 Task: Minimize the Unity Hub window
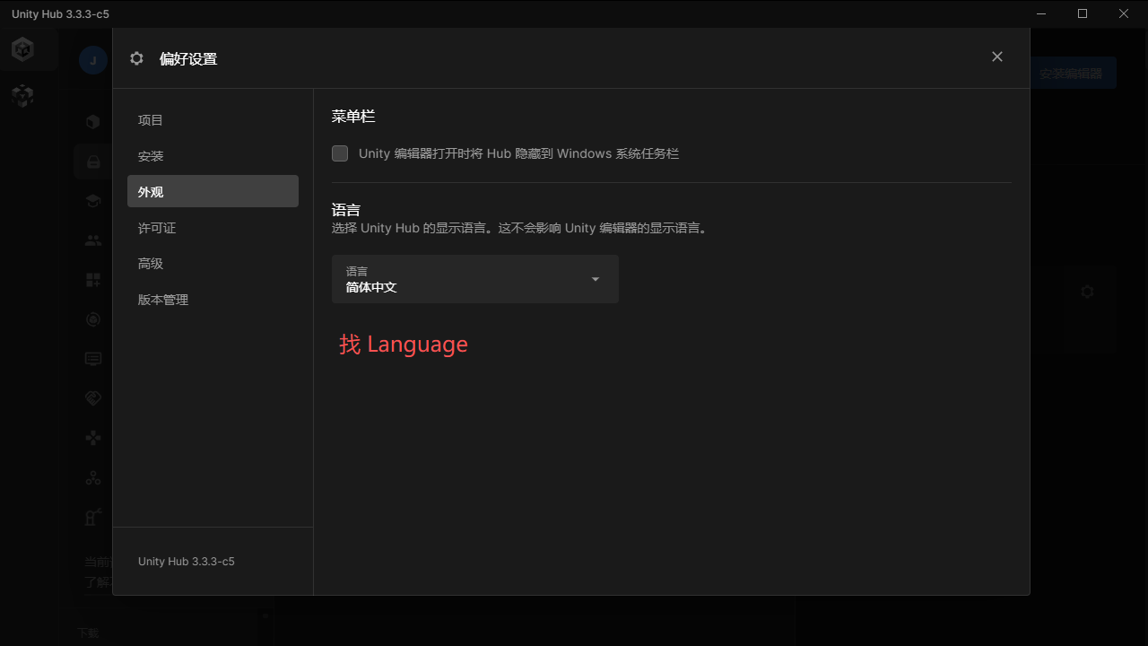(x=1041, y=13)
